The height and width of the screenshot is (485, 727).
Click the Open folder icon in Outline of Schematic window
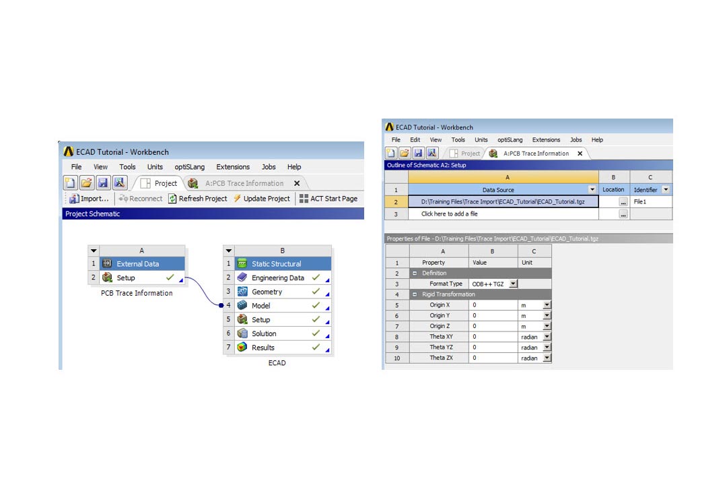[405, 153]
